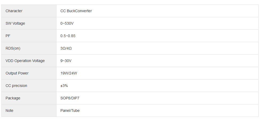Select the SOP8/DIP7 package value

(x=70, y=98)
